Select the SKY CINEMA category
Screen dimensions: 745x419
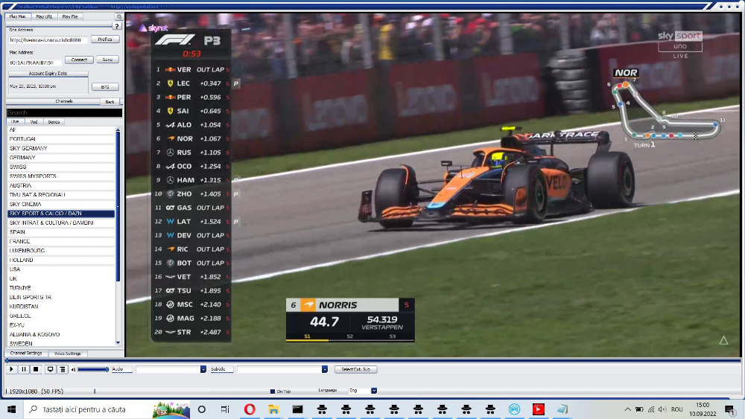tap(61, 204)
